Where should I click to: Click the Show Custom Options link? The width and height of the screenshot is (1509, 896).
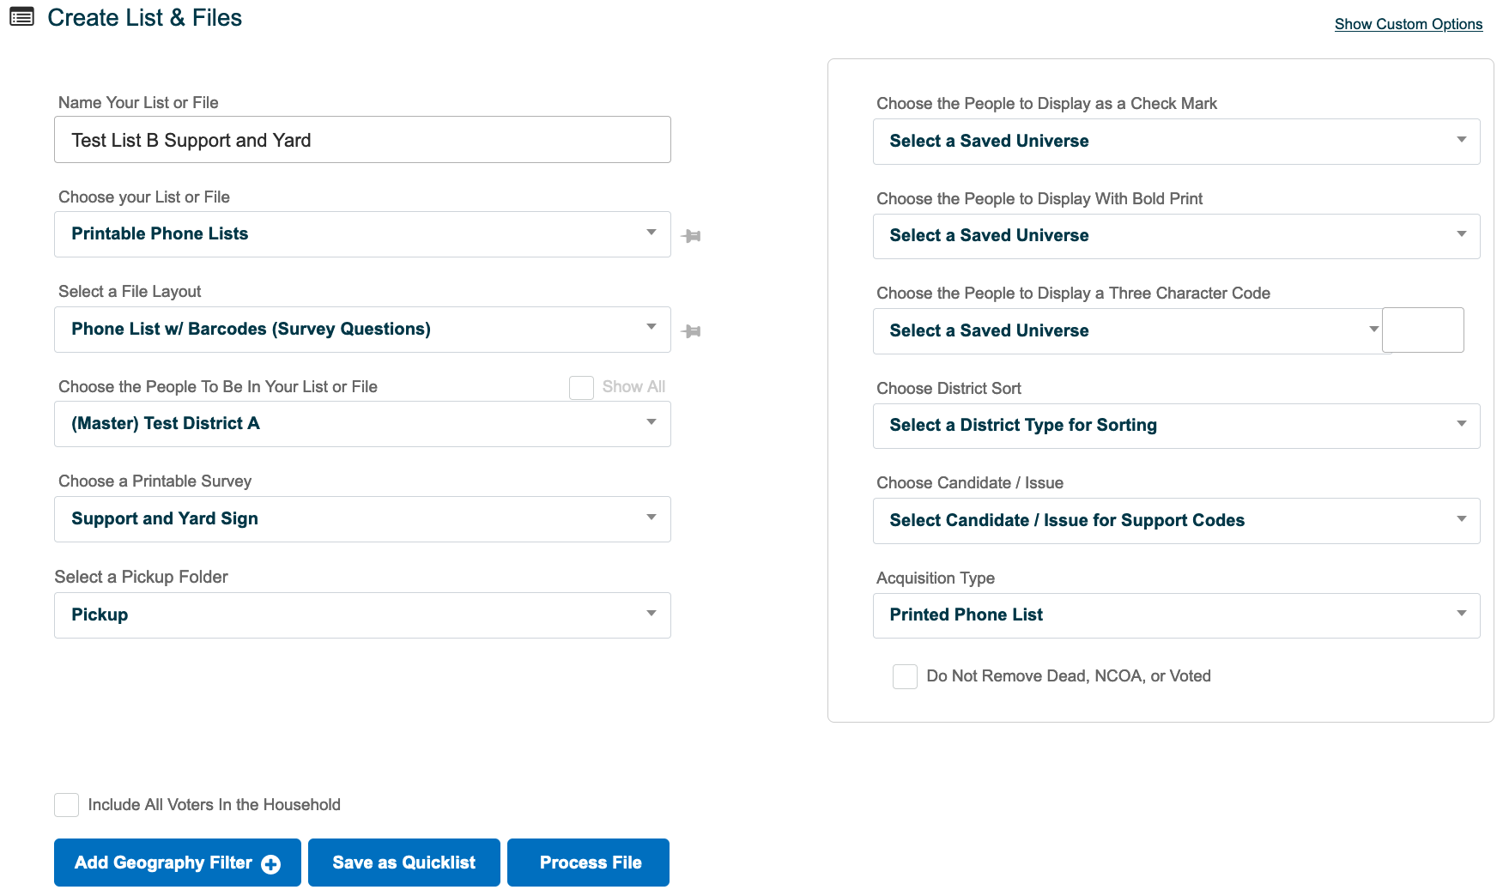point(1408,23)
